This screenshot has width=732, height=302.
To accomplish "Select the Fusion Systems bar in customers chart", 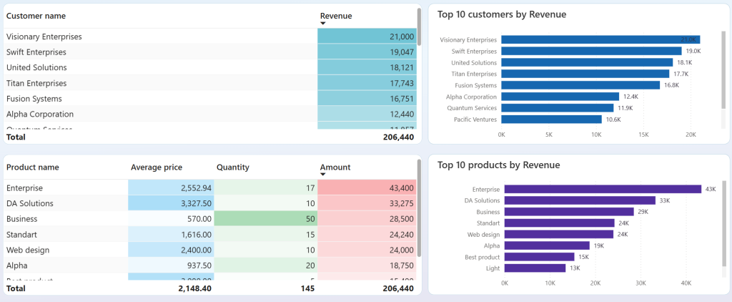I will pos(580,85).
